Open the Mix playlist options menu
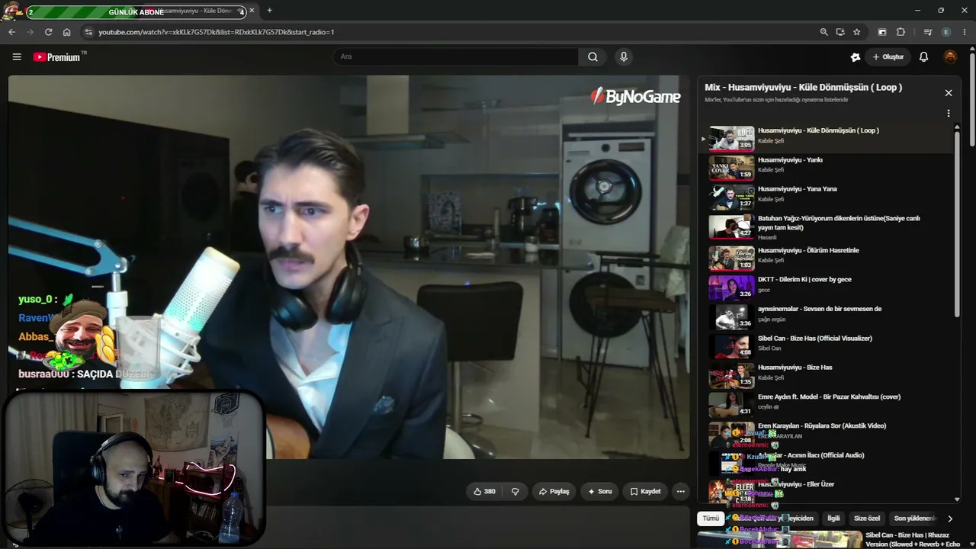 tap(949, 114)
